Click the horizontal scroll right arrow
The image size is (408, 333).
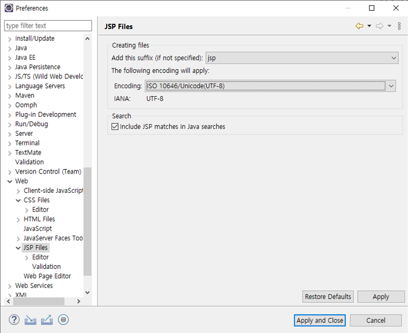point(79,302)
